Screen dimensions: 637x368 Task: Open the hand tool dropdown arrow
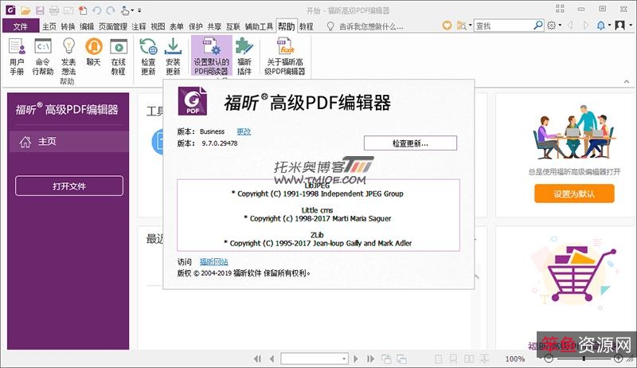coord(132,10)
